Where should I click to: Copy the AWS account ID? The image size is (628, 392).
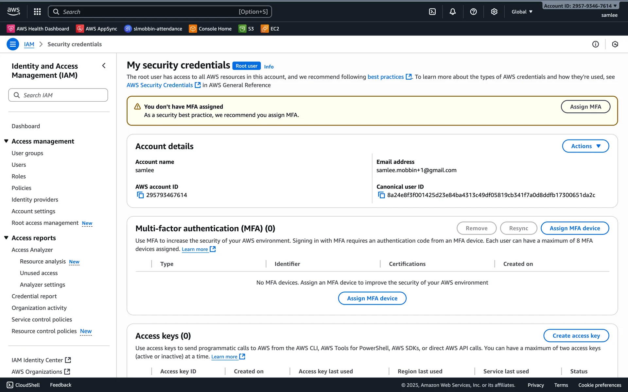[140, 195]
